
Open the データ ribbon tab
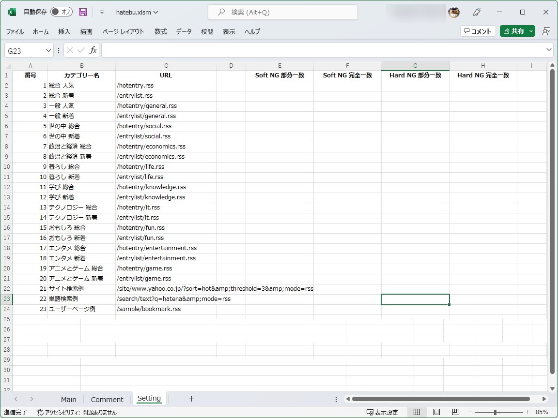(x=184, y=31)
